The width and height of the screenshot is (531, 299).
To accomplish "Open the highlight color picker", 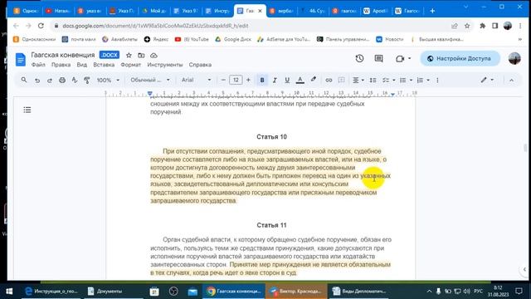I will tap(314, 80).
